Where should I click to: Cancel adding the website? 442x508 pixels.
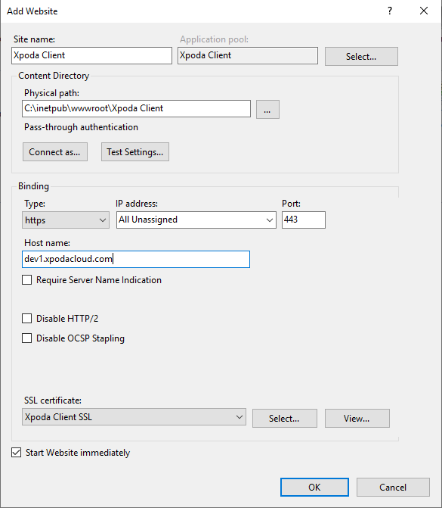(393, 488)
